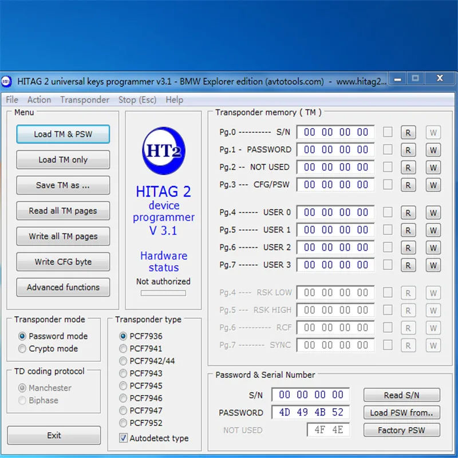Open the Help menu
Image resolution: width=458 pixels, height=458 pixels.
click(175, 100)
